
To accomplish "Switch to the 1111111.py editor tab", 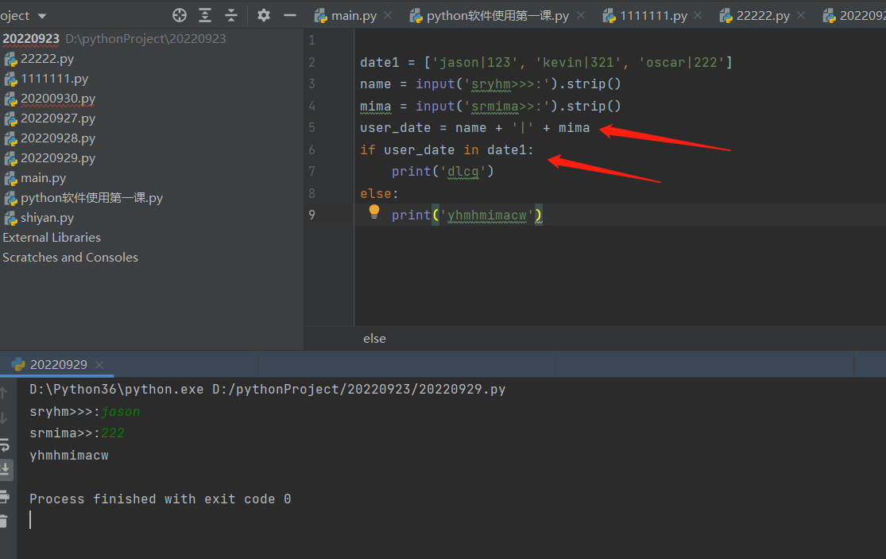I will click(645, 16).
